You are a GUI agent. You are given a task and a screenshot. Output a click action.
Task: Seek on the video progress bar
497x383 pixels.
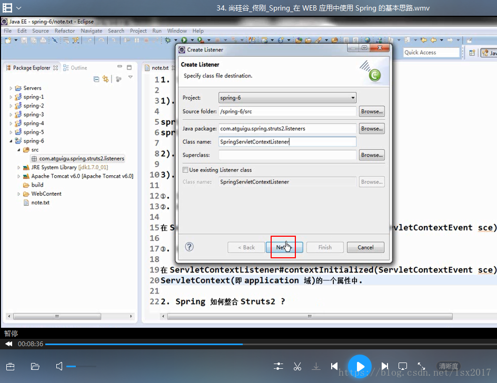pyautogui.click(x=271, y=344)
